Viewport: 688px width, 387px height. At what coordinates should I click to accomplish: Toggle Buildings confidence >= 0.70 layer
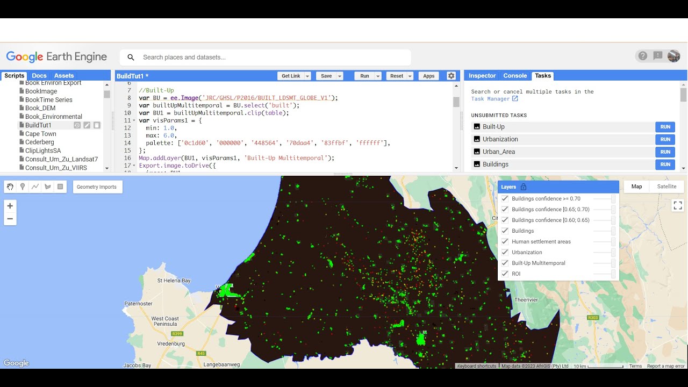click(505, 198)
